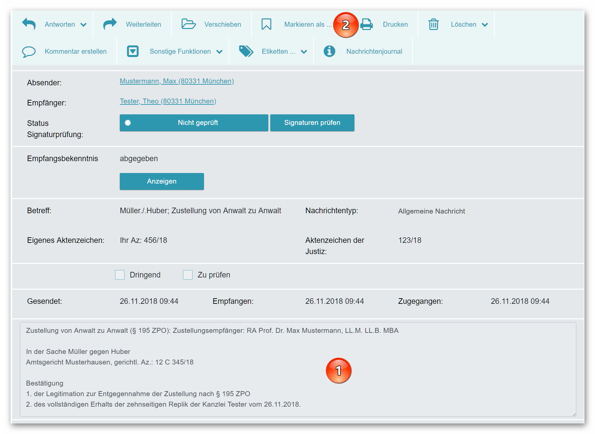Image resolution: width=595 pixels, height=434 pixels.
Task: Click the Weiterleiten forward arrow icon
Action: [110, 24]
